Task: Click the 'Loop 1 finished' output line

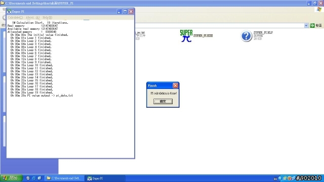Action: (x=31, y=38)
